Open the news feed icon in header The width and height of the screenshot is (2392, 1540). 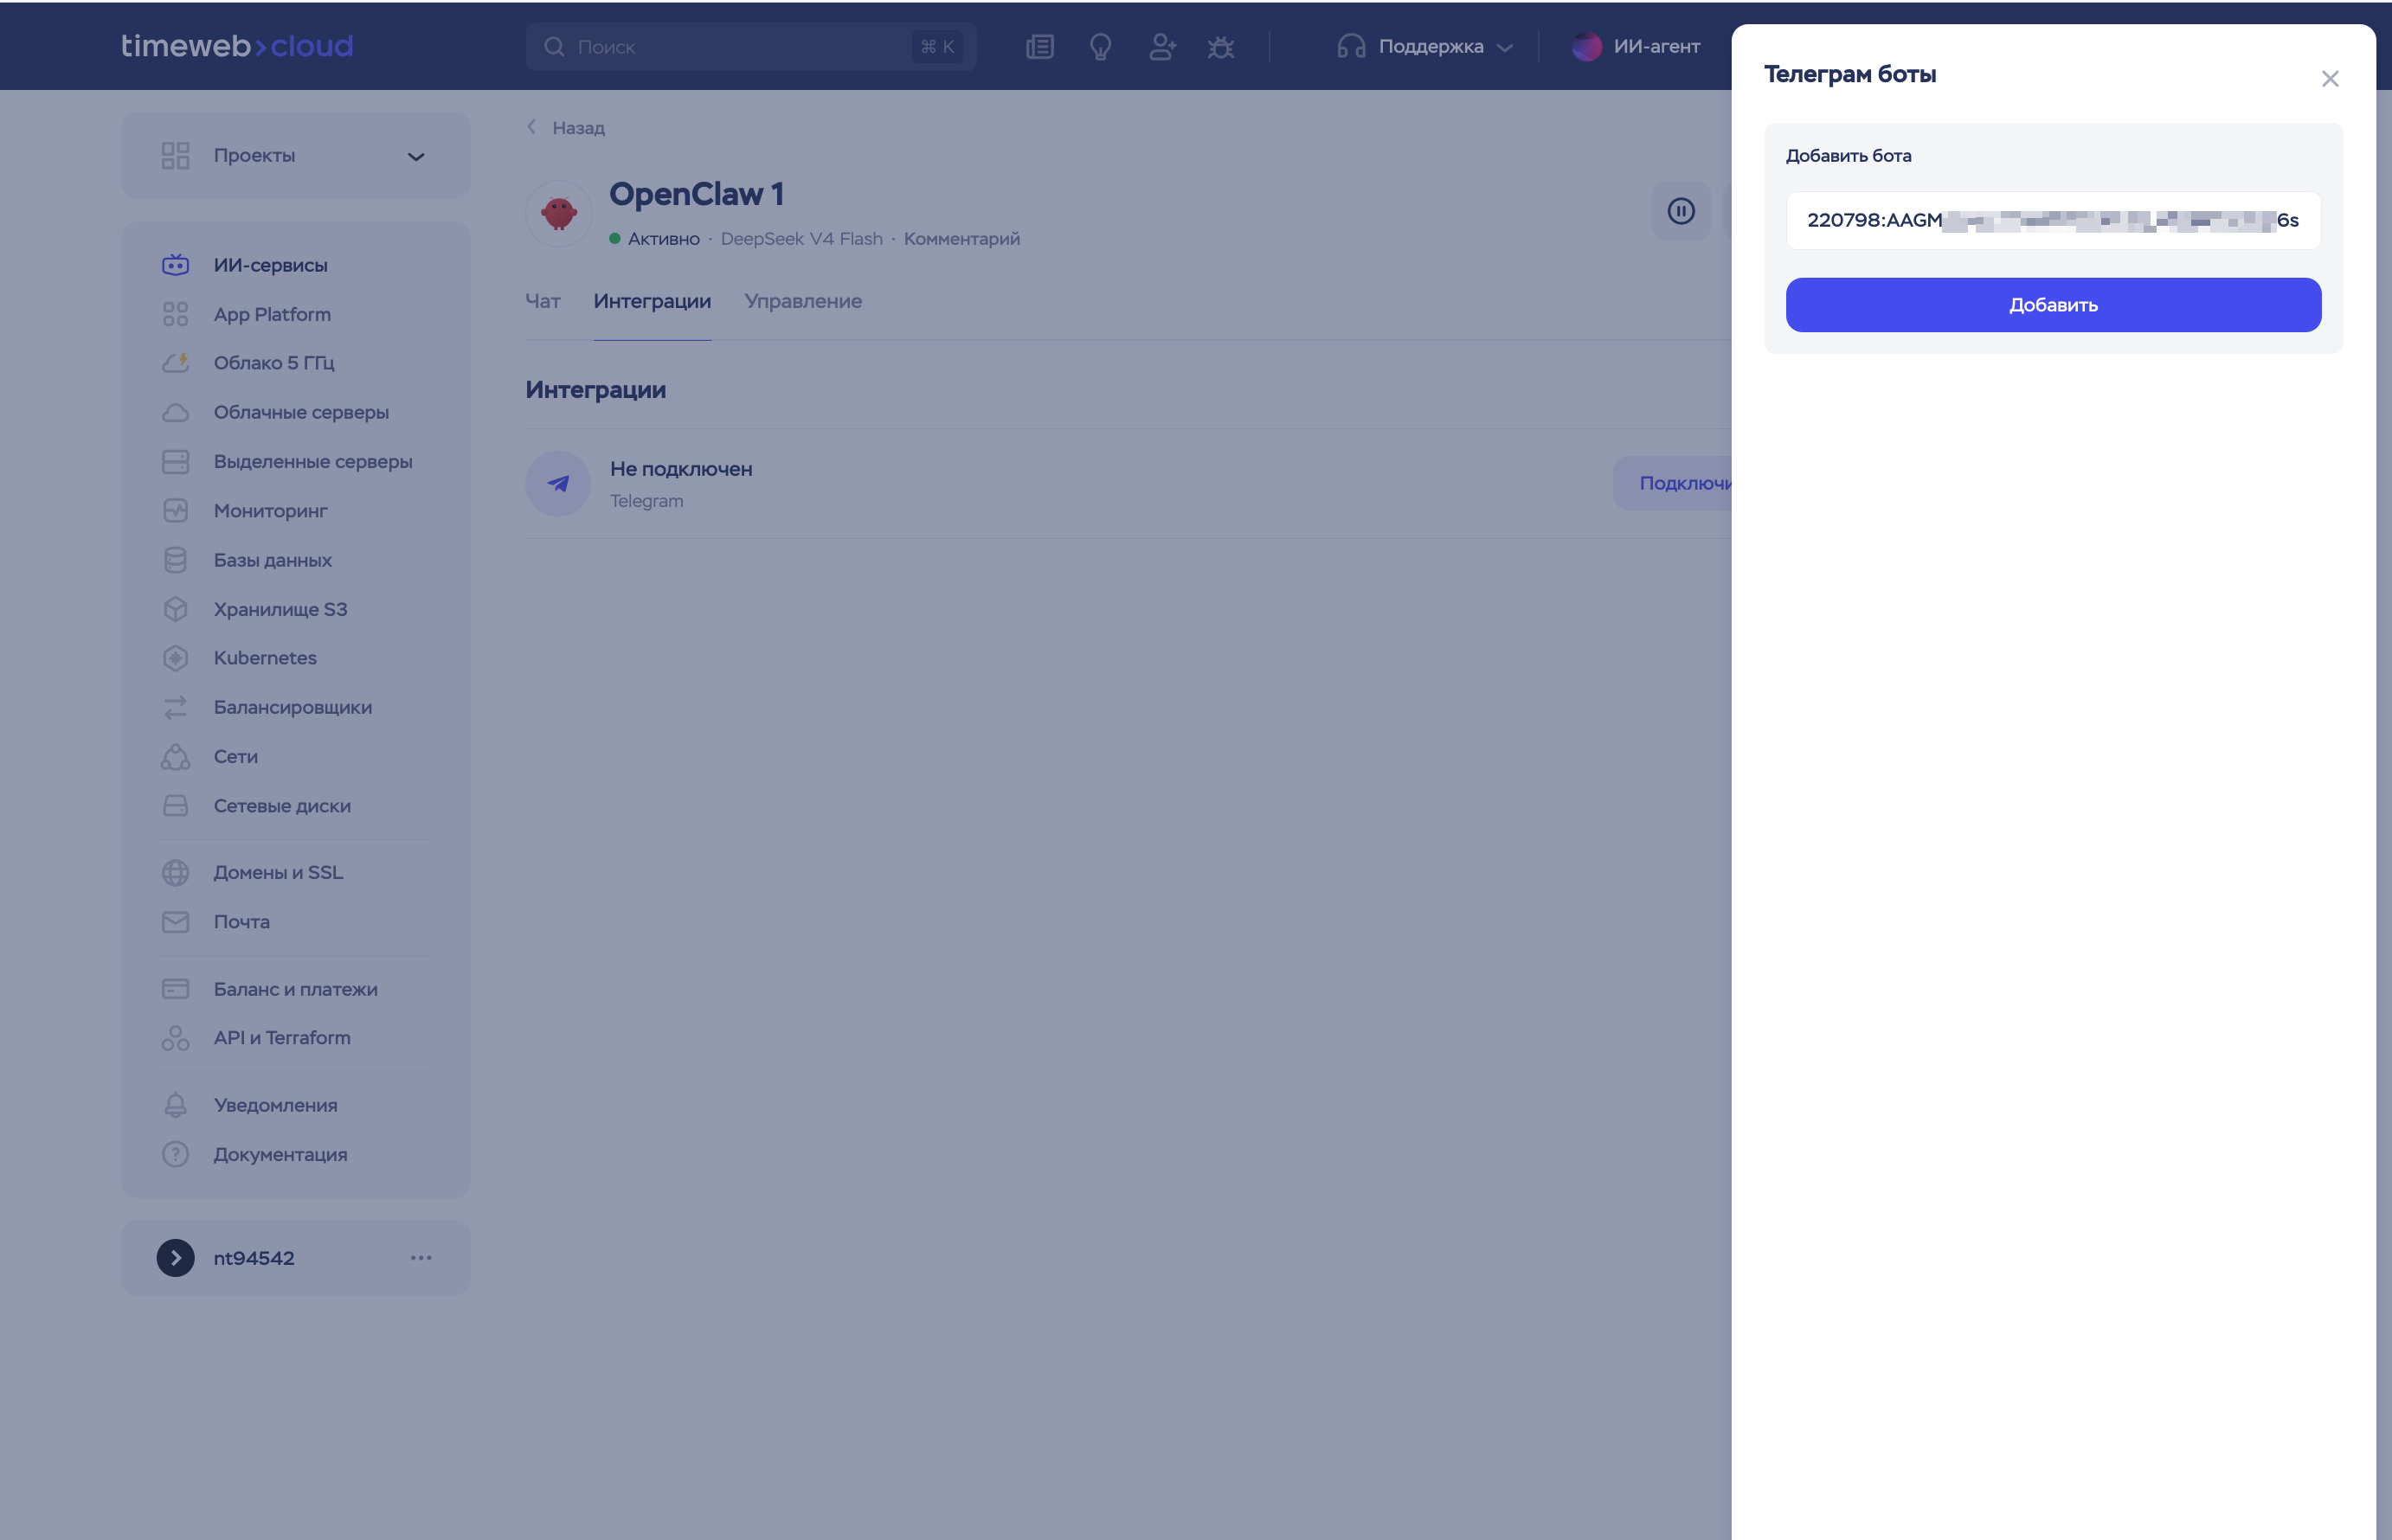1040,47
